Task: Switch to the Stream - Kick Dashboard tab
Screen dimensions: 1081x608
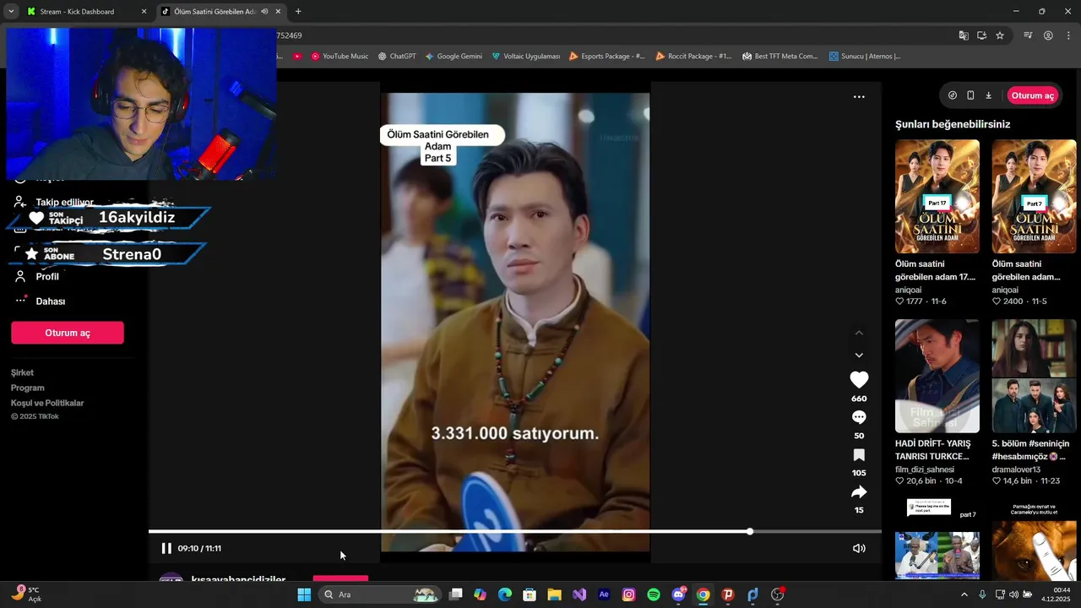Action: 77,12
